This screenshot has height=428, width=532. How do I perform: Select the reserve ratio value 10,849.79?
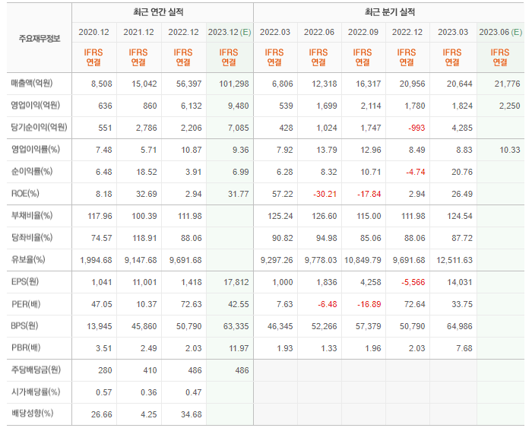[x=363, y=260]
